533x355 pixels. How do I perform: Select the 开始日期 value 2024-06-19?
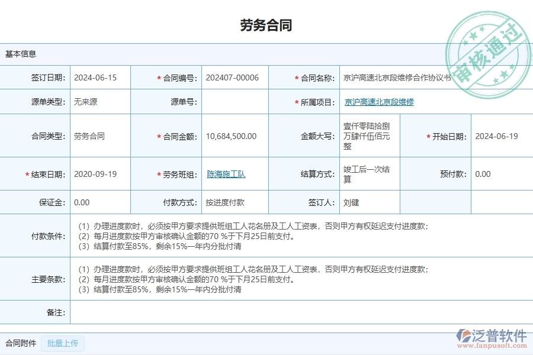[x=498, y=135]
